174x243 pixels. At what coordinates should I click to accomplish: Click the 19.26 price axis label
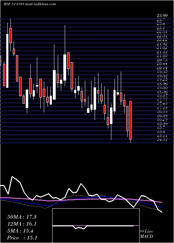(x=162, y=80)
